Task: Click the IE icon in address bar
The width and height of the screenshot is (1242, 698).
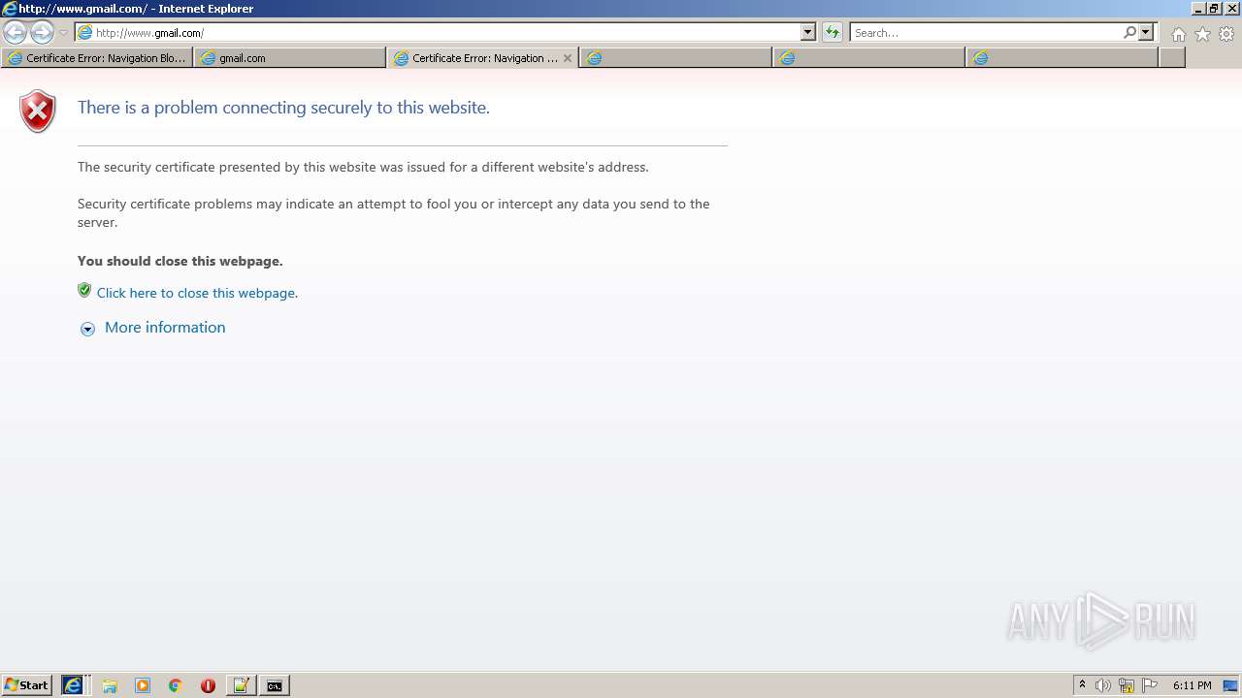Action: pos(84,33)
